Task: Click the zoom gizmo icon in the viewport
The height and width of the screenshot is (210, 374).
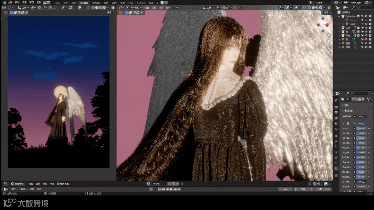Action: click(329, 36)
